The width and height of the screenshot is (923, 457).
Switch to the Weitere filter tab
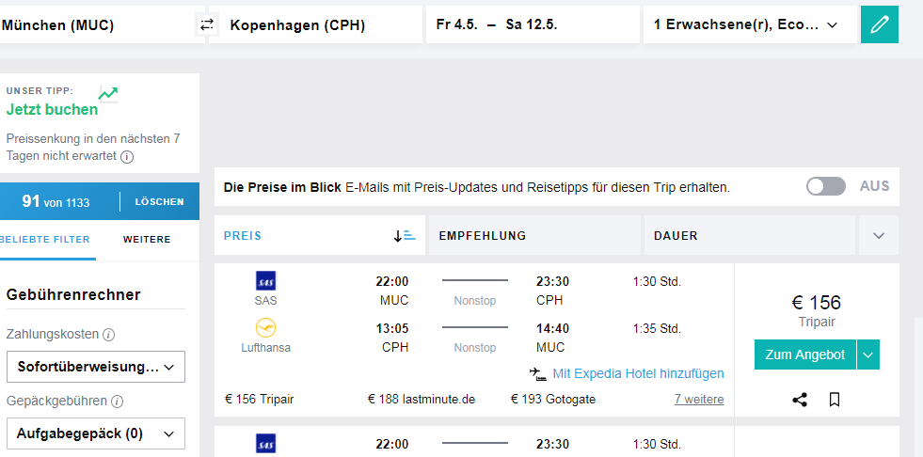click(147, 240)
